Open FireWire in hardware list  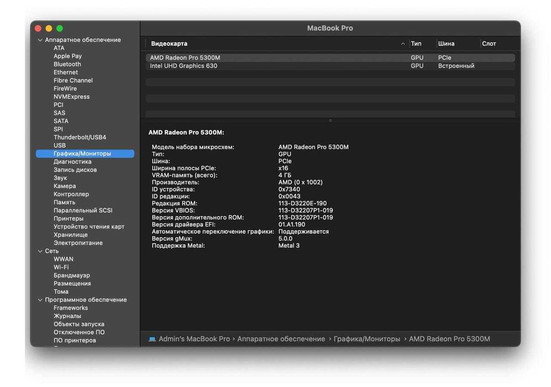65,88
